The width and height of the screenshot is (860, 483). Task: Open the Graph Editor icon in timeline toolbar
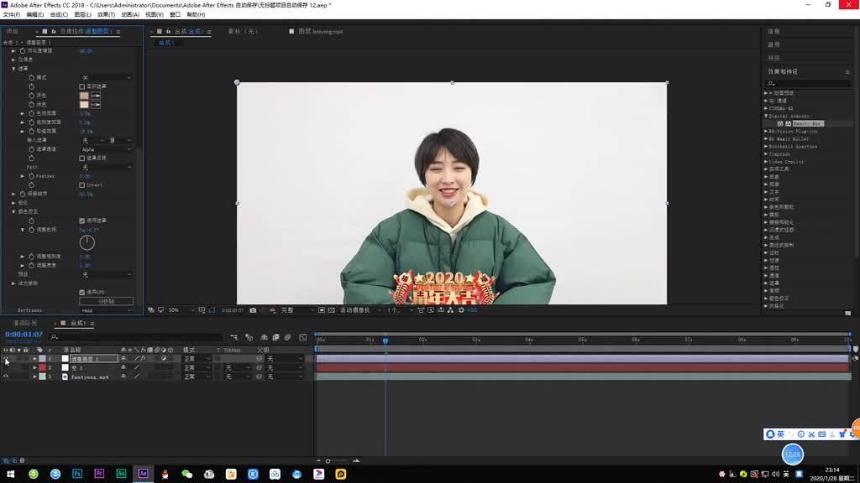click(302, 337)
